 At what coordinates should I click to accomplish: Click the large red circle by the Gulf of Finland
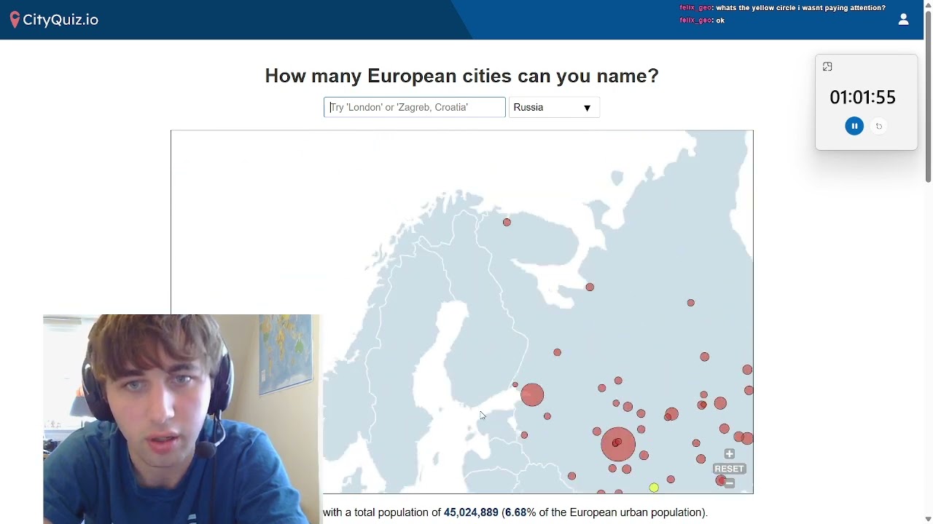pos(532,394)
